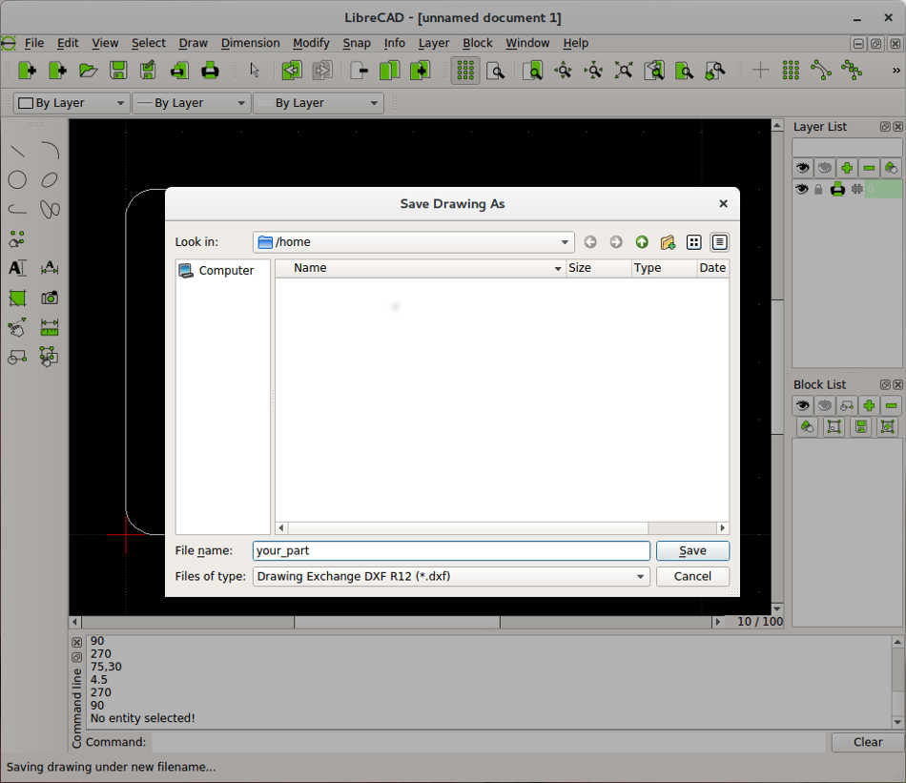This screenshot has width=906, height=783.
Task: Select the Spline tool in left toolbox
Action: click(x=50, y=209)
